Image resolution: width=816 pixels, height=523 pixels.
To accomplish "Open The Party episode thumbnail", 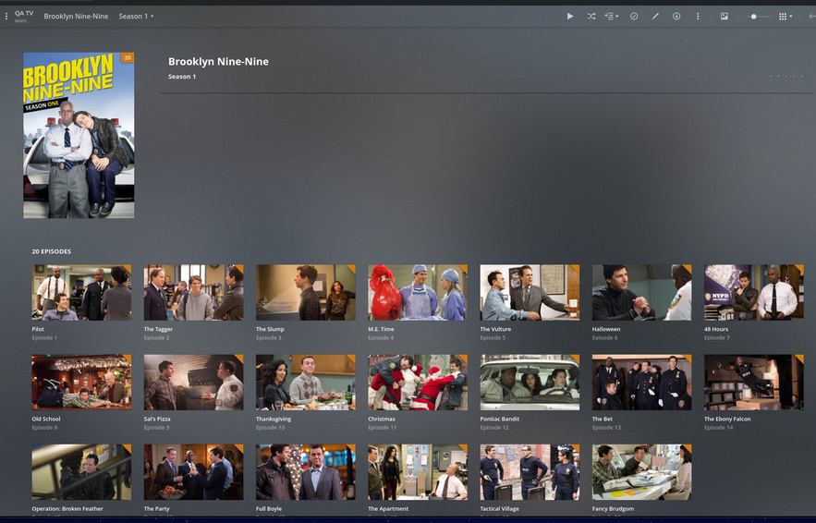I will (193, 472).
